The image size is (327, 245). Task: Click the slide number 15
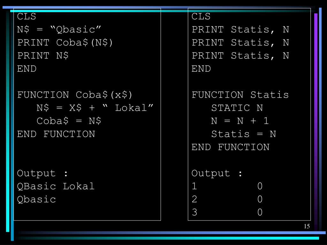point(307,226)
